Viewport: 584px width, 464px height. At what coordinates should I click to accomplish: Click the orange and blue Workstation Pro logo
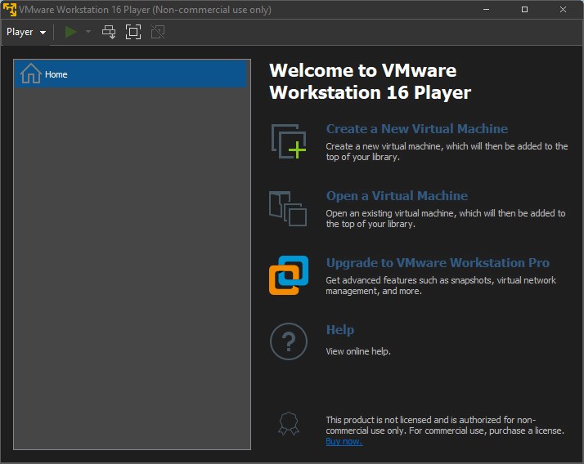pos(289,275)
